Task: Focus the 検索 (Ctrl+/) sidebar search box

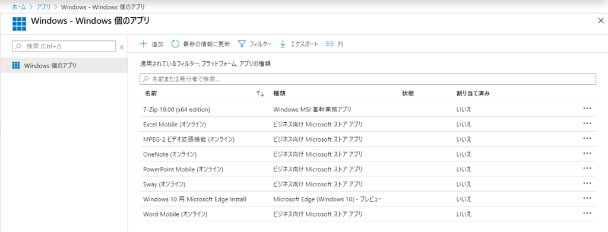Action: point(64,46)
